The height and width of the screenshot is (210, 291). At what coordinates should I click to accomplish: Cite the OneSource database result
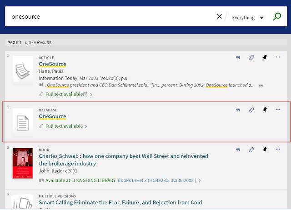tap(238, 110)
